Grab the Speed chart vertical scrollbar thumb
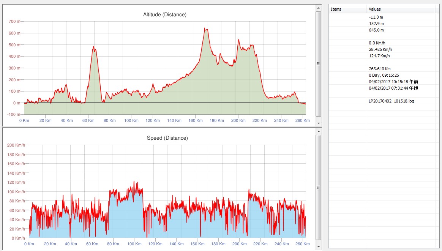The width and height of the screenshot is (442, 251). 318,187
